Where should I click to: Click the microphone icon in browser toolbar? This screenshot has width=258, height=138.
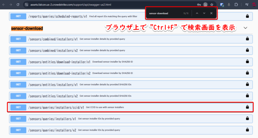pyautogui.click(x=229, y=5)
